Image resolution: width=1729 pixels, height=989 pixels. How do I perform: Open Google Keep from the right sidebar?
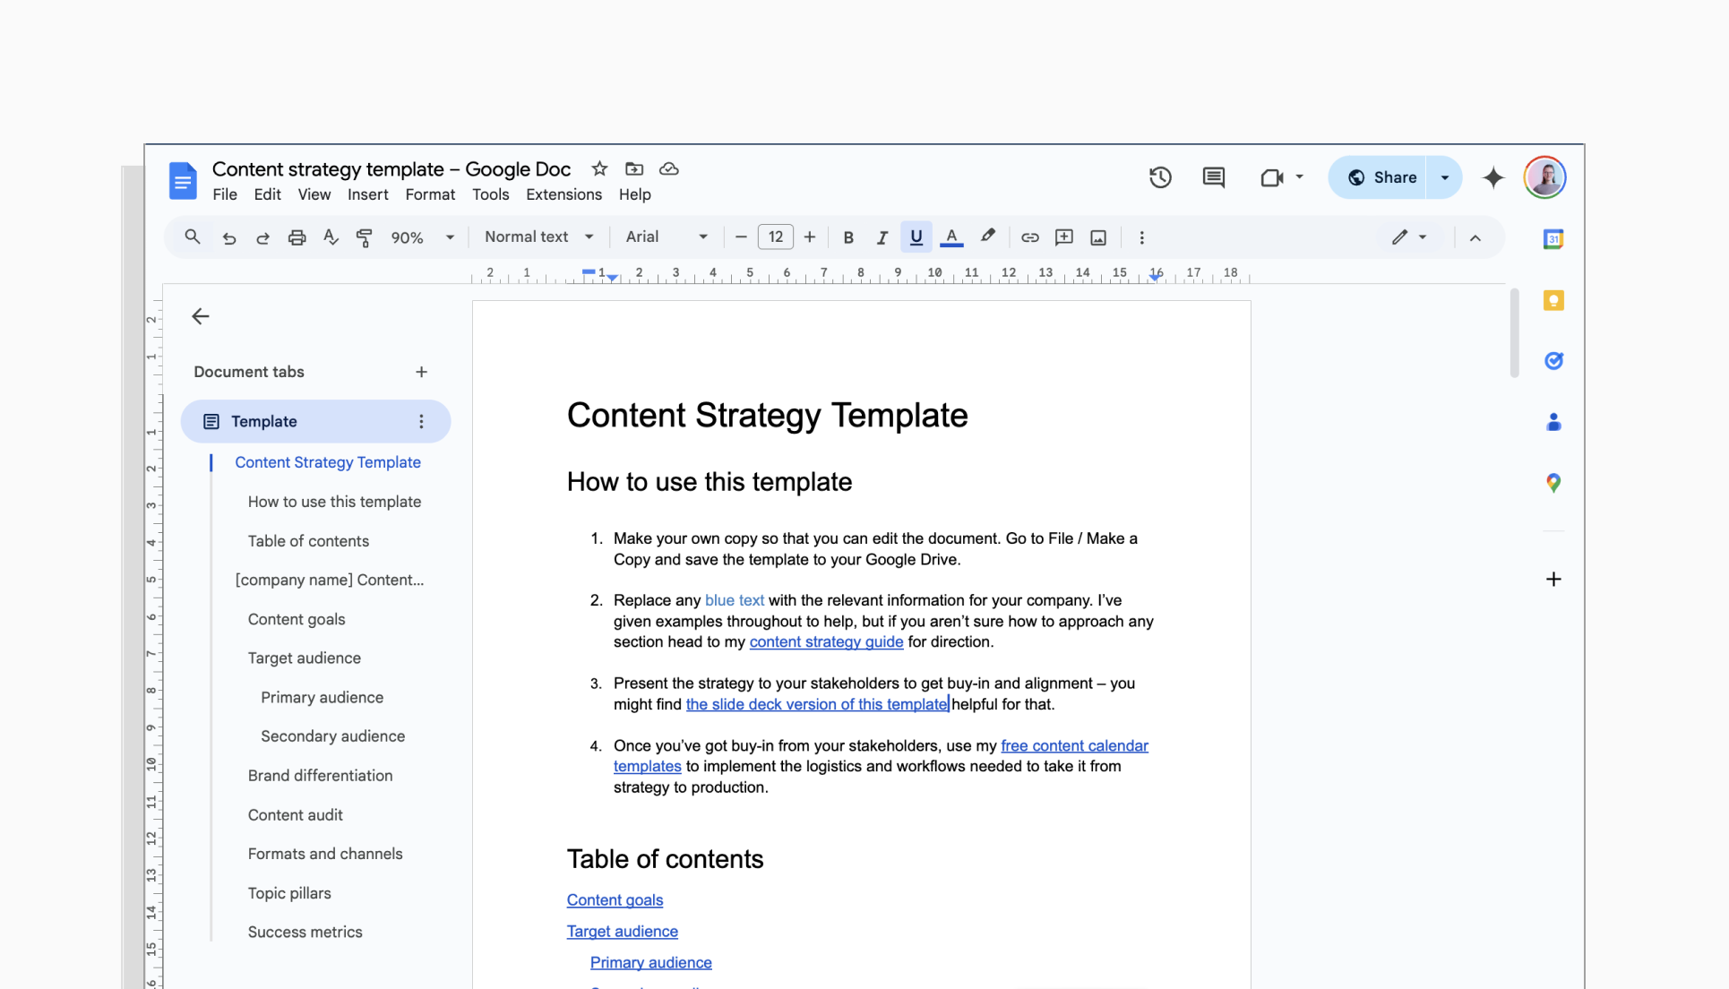(x=1553, y=300)
